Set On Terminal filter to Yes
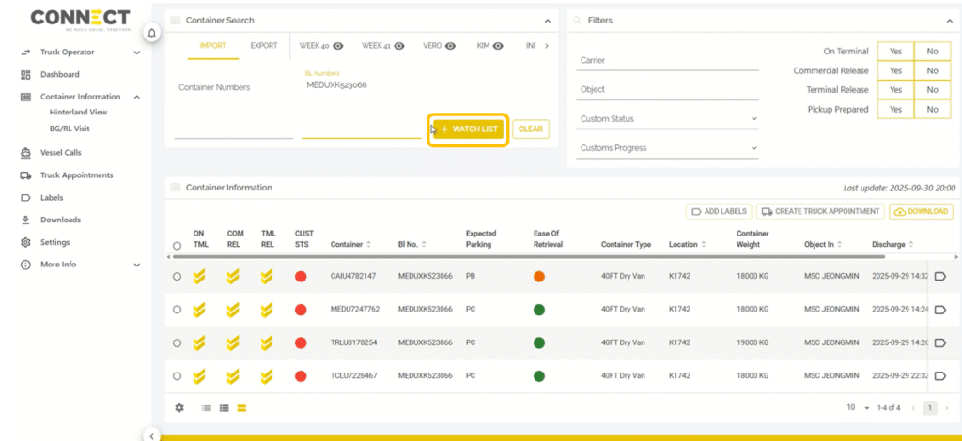Screen dimensions: 962x441 [x=895, y=52]
